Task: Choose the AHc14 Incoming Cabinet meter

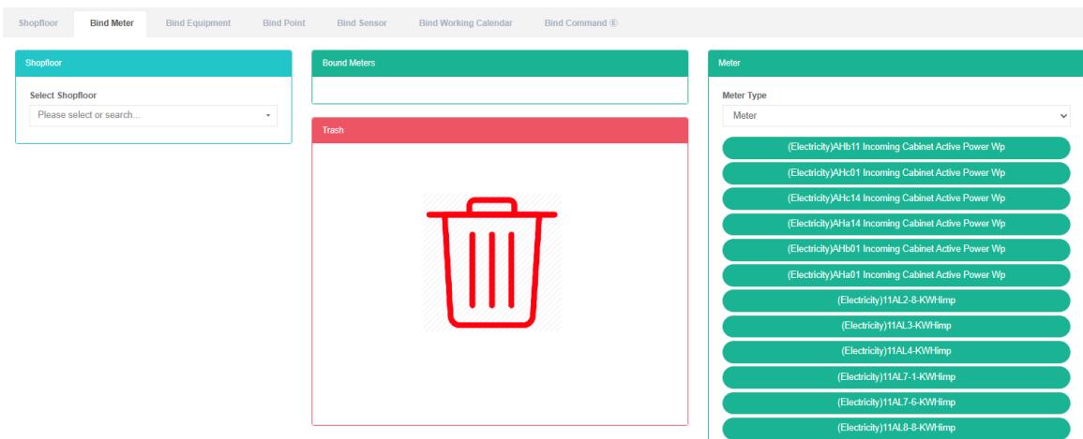Action: 895,198
